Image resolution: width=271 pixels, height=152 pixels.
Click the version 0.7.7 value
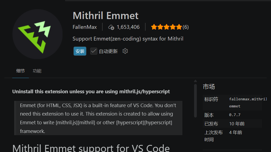tap(235, 115)
